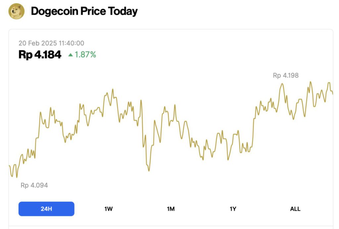Click the chart's rightmost data point
The image size is (339, 229).
(x=332, y=94)
